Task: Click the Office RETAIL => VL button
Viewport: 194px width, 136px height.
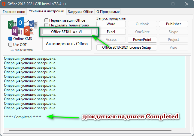Action: pyautogui.click(x=67, y=32)
